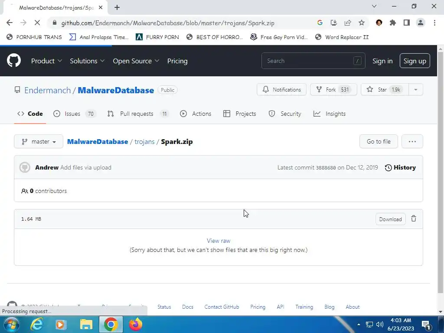Click the Sign up button
Screen dimensions: 444x333
[x=415, y=61]
